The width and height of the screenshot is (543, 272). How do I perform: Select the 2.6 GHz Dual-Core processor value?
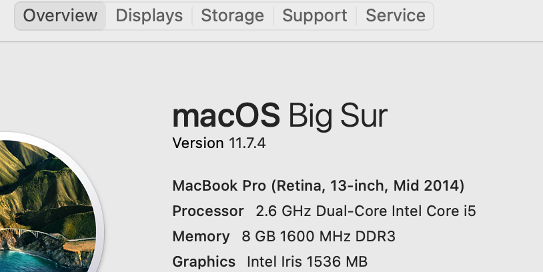tap(366, 211)
